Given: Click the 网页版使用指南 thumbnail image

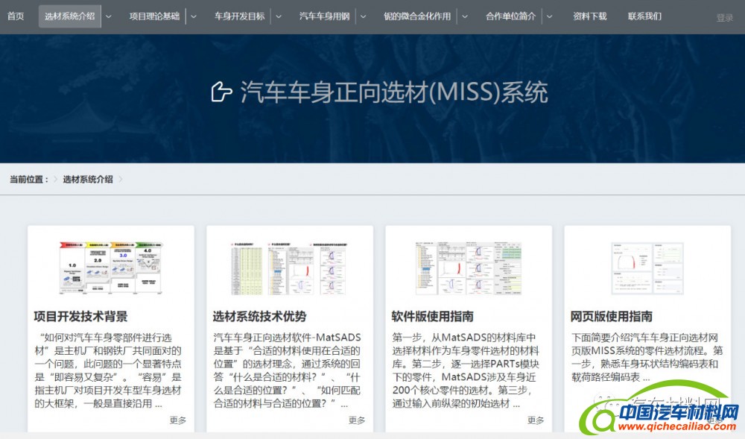Looking at the screenshot, I should 647,268.
